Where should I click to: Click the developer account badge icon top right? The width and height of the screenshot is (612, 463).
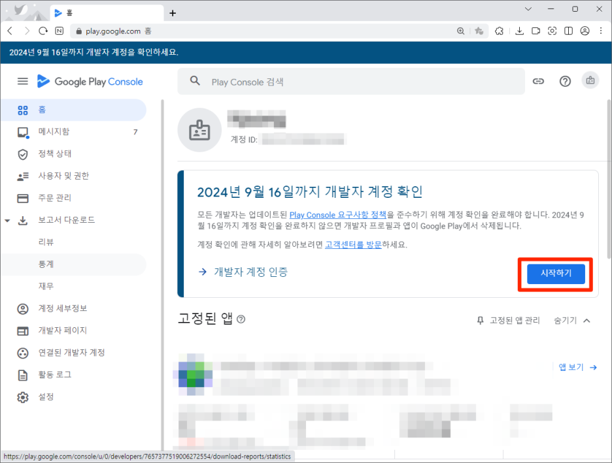[x=590, y=81]
